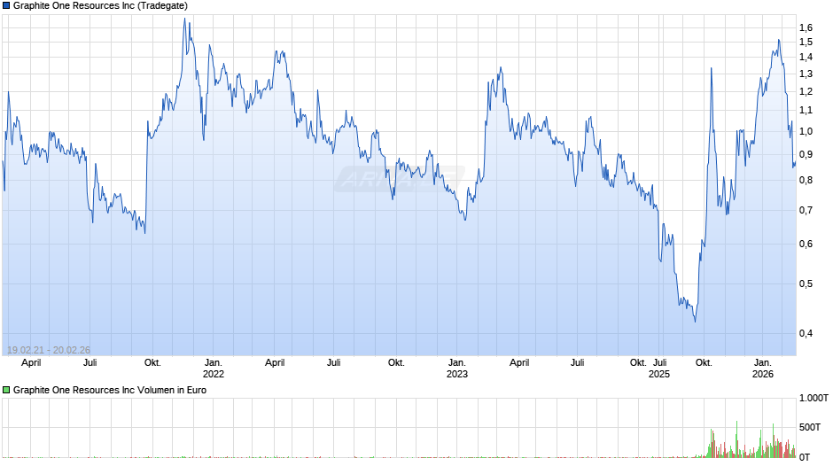Click the '1,2' price axis label
This screenshot has height=466, width=833.
pos(806,91)
